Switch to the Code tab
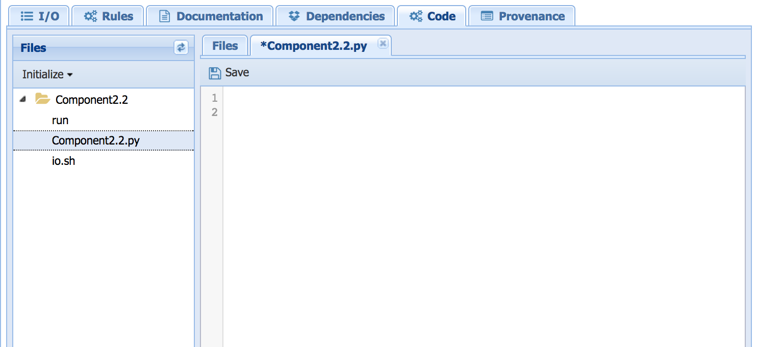 [432, 16]
